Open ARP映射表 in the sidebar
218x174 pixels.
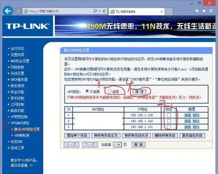[22, 135]
